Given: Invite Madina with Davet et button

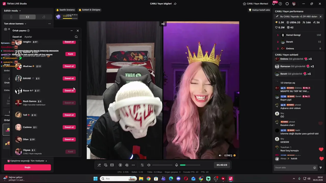Looking at the screenshot, I should point(69,66).
